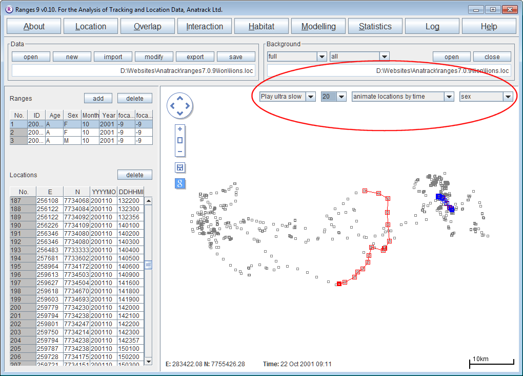Zoom out of the map with minus
The width and height of the screenshot is (523, 376).
[x=179, y=152]
